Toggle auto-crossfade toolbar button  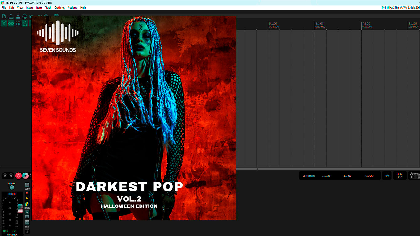(x=4, y=23)
